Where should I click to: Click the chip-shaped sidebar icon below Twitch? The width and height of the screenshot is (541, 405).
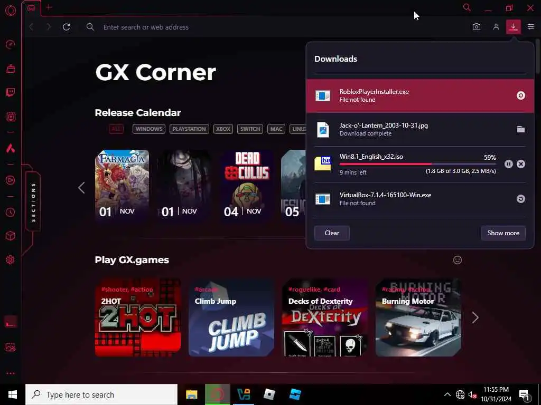coord(11,117)
